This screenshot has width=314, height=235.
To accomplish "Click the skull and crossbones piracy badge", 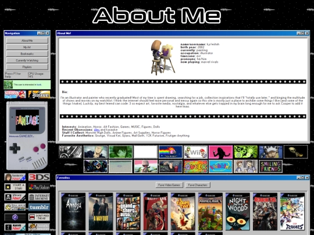I will tap(15, 197).
